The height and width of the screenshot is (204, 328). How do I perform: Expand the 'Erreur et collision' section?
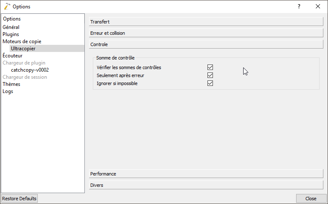coord(206,33)
